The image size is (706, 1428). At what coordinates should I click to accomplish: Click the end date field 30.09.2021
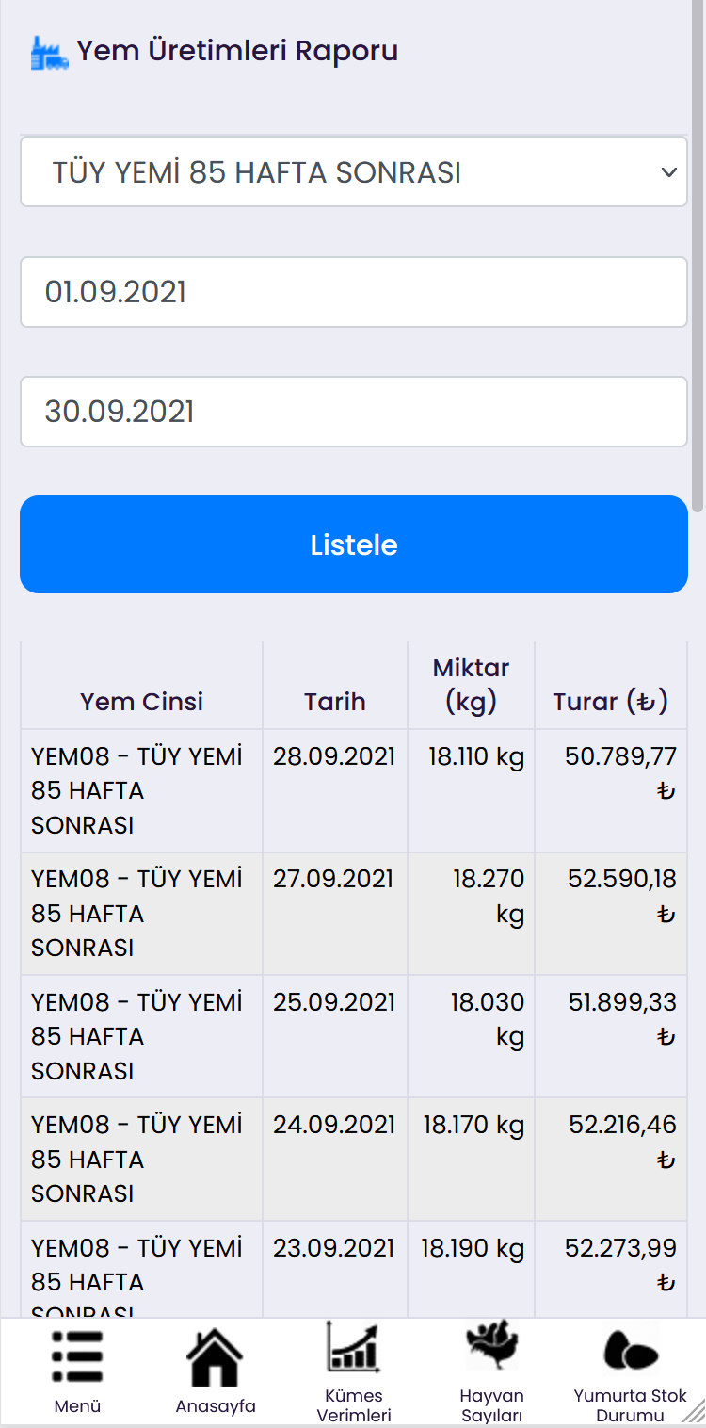coord(353,412)
